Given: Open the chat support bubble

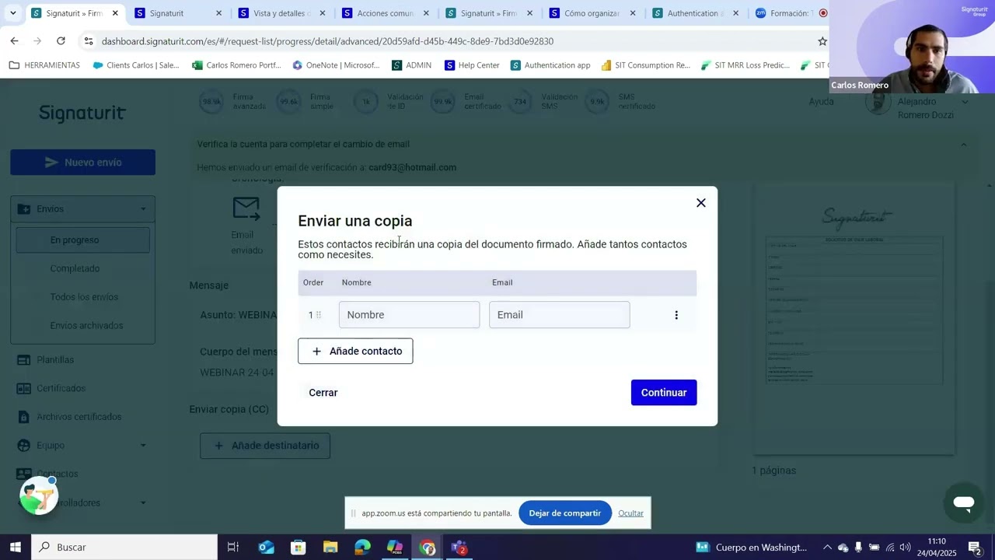Looking at the screenshot, I should (964, 502).
